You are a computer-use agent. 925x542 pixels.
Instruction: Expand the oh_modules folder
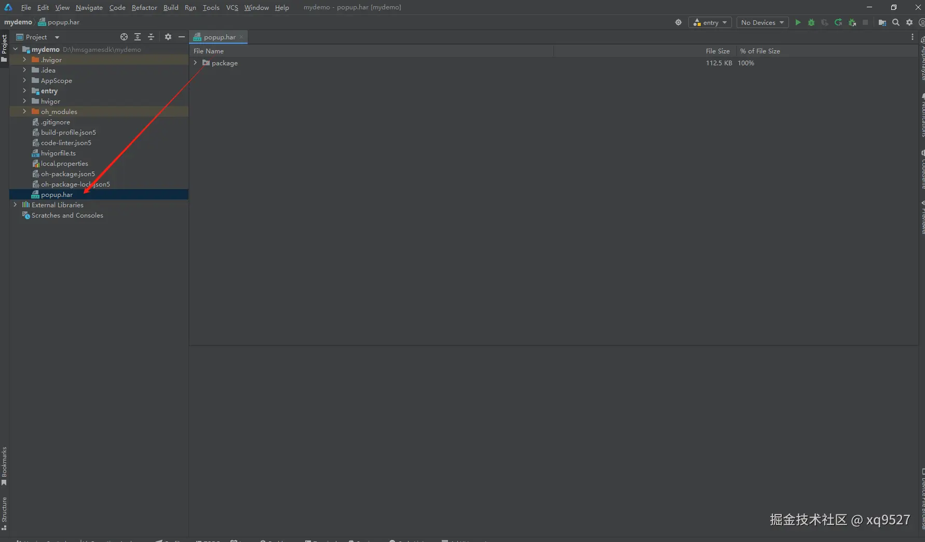pos(24,111)
